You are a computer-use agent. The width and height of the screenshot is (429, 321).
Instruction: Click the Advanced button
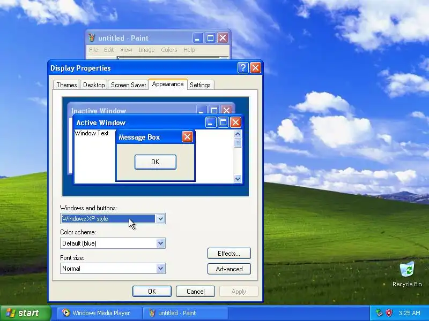coord(229,269)
